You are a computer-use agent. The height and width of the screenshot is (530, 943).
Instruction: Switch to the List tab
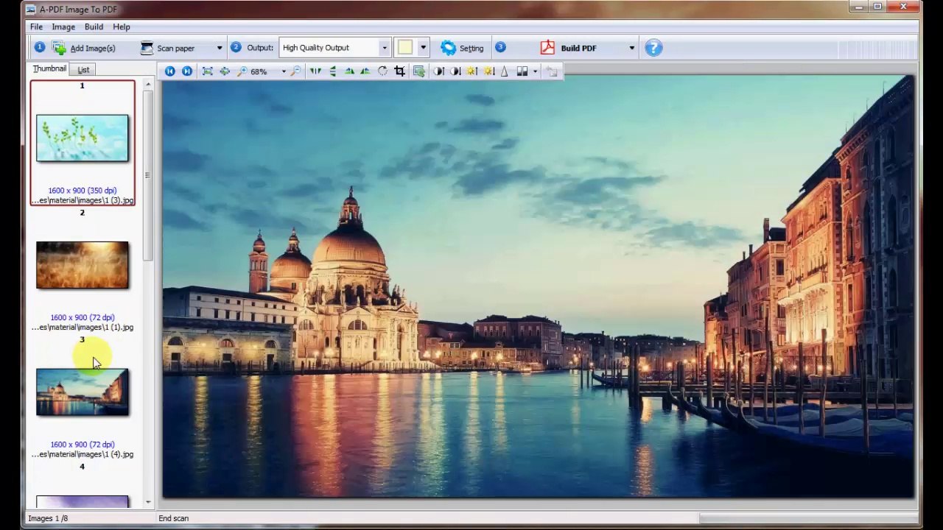83,70
